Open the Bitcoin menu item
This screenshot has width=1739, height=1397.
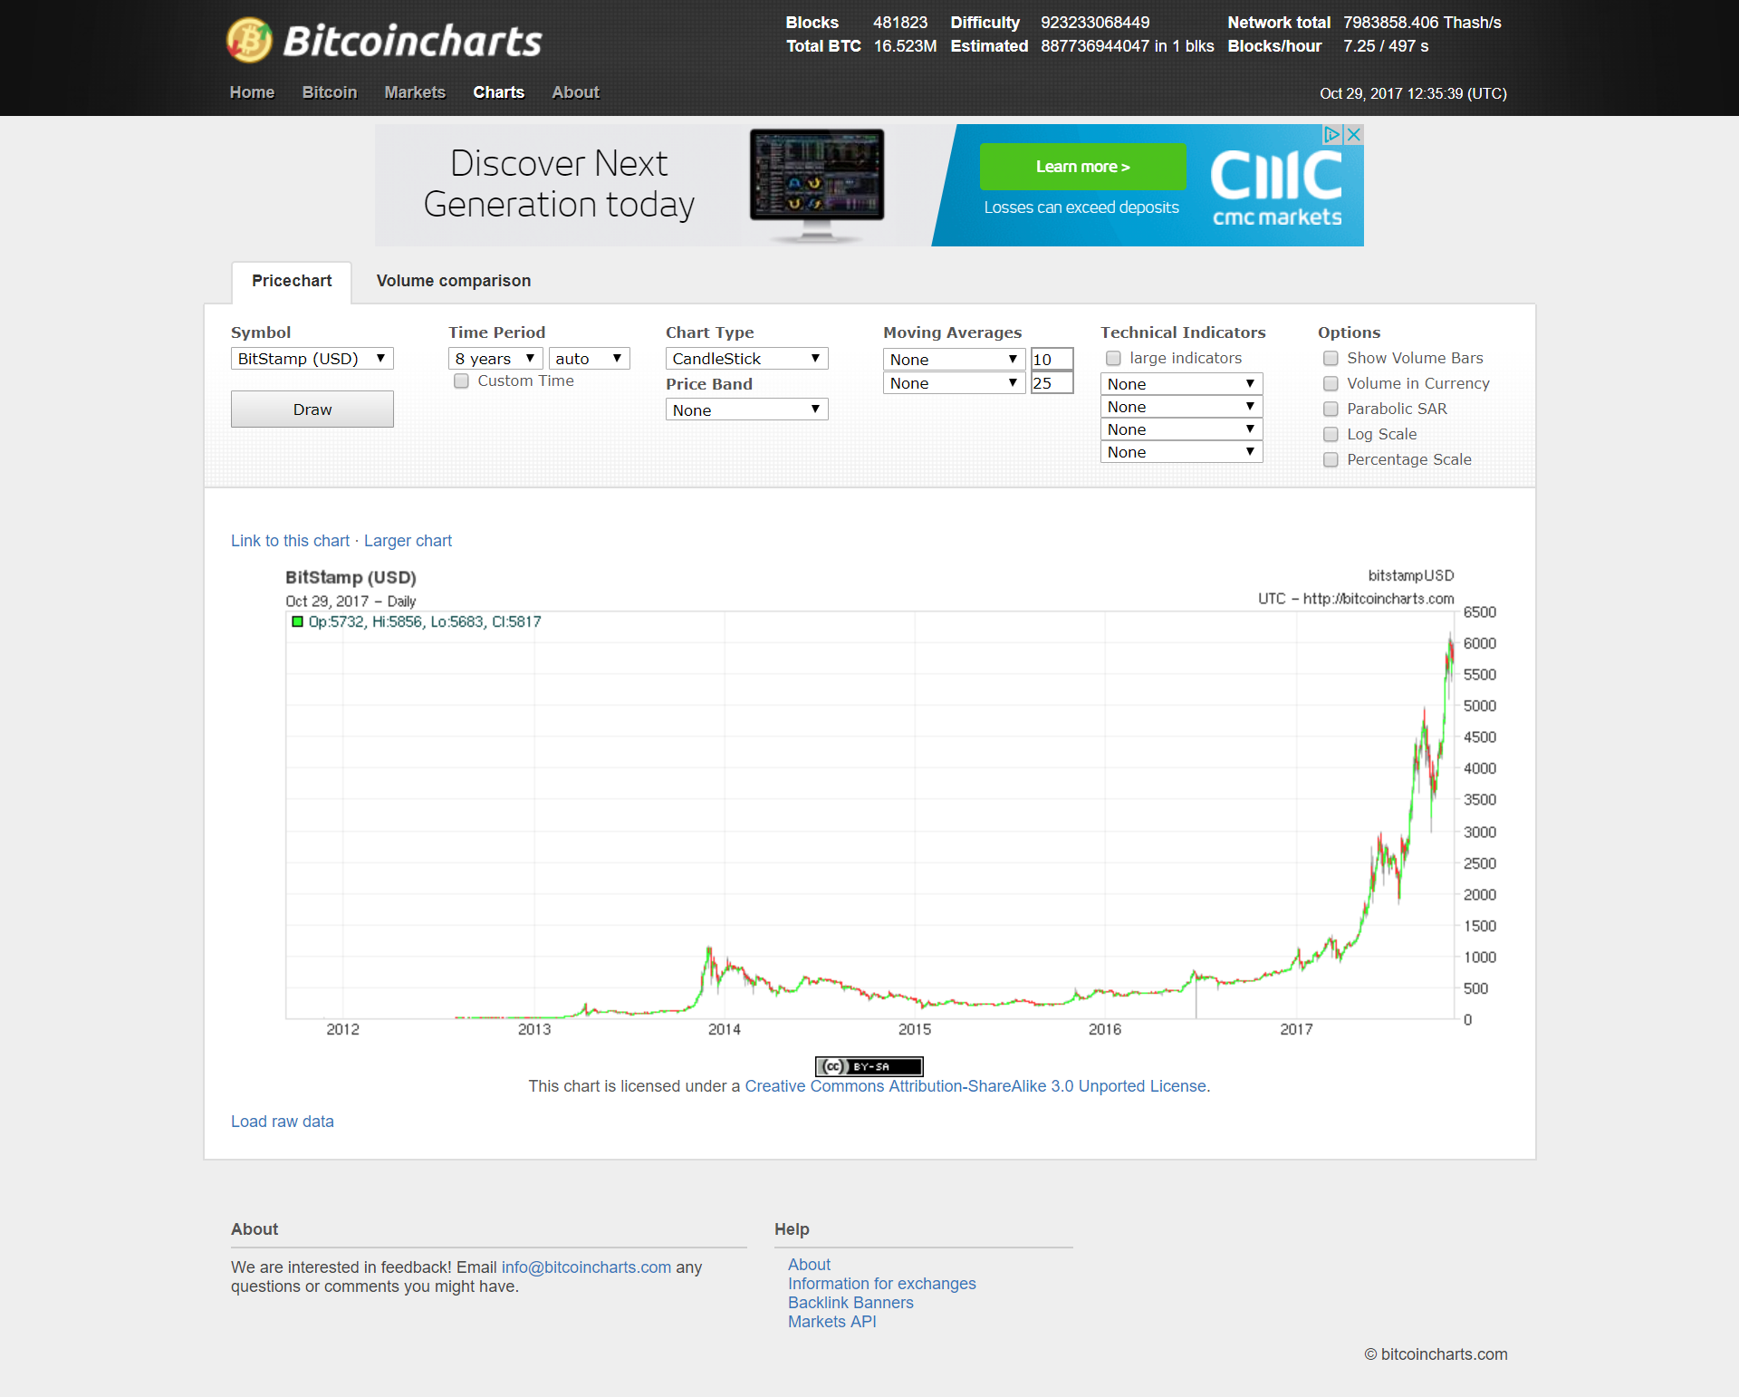tap(330, 92)
